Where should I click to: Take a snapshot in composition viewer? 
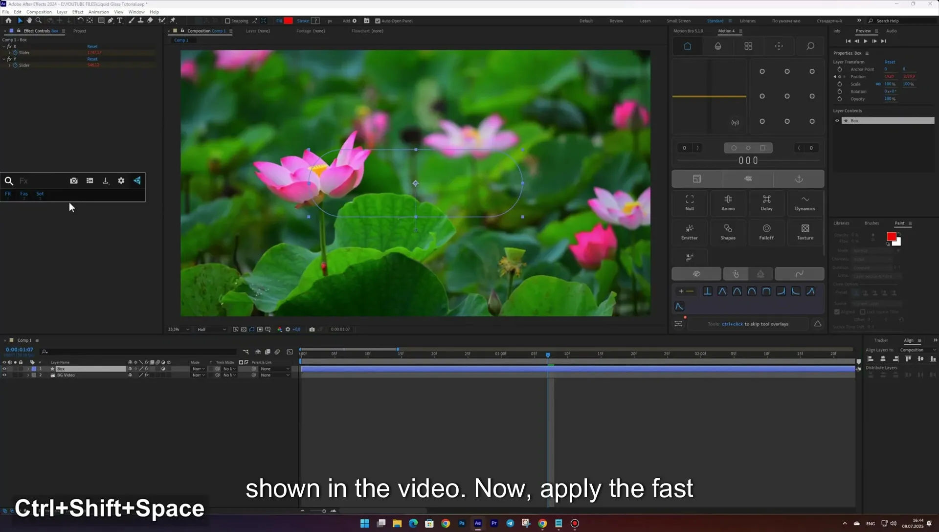coord(312,330)
